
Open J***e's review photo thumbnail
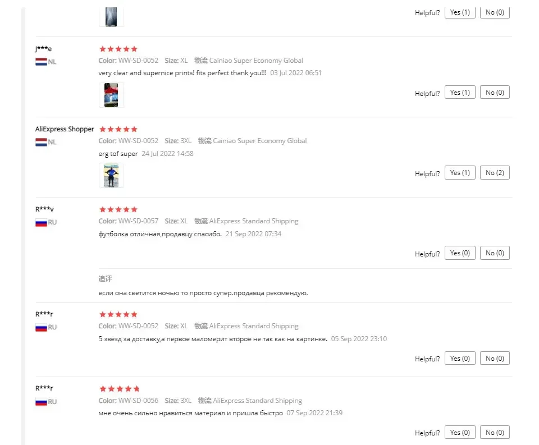point(111,95)
